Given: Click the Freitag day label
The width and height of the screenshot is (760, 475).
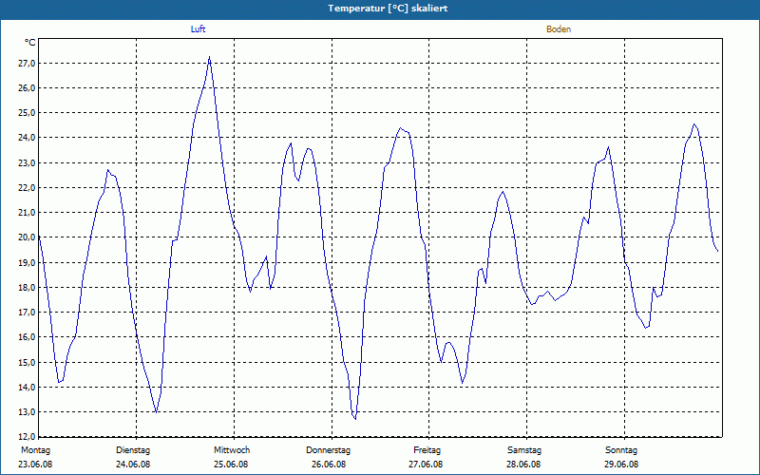Looking at the screenshot, I should tap(427, 450).
